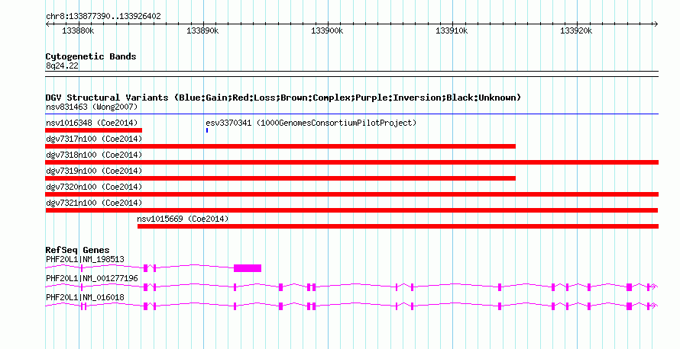Click the tiny blue esv3370341 gain marker
This screenshot has width=680, height=349.
click(207, 130)
